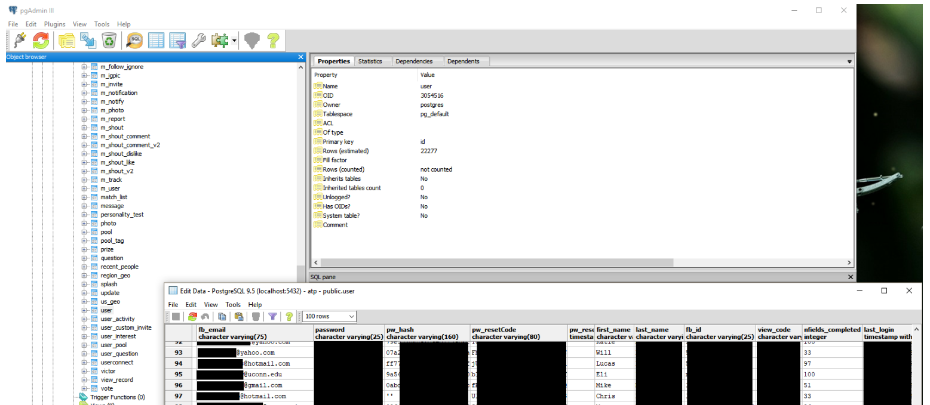Drop the selected object using the recycle bin icon

click(109, 41)
